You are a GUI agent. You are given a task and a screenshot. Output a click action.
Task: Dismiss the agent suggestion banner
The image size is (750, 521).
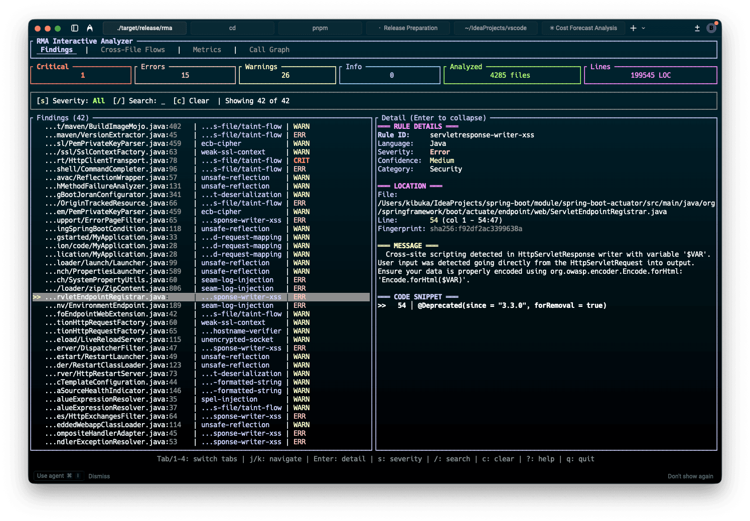pyautogui.click(x=99, y=476)
